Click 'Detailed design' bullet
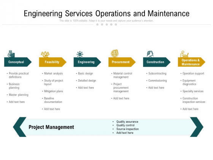Image resolution: width=213 pixels, height=160 pixels. point(87,80)
